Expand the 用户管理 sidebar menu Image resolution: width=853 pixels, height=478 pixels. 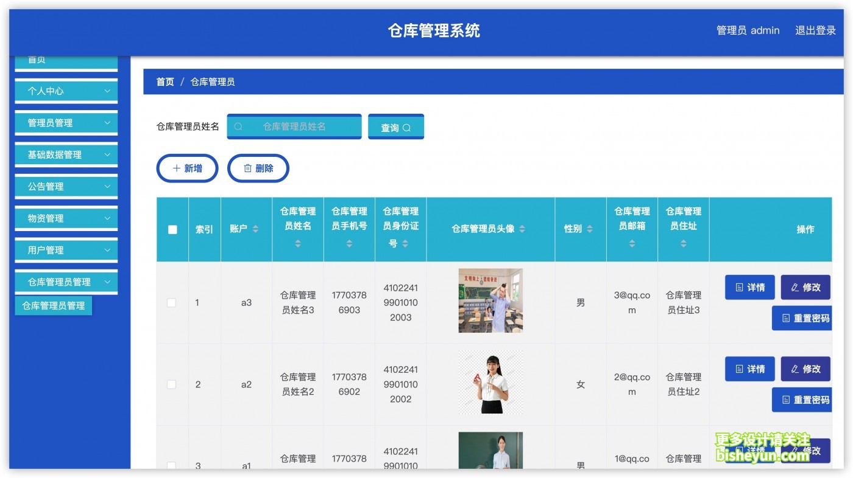[x=66, y=250]
